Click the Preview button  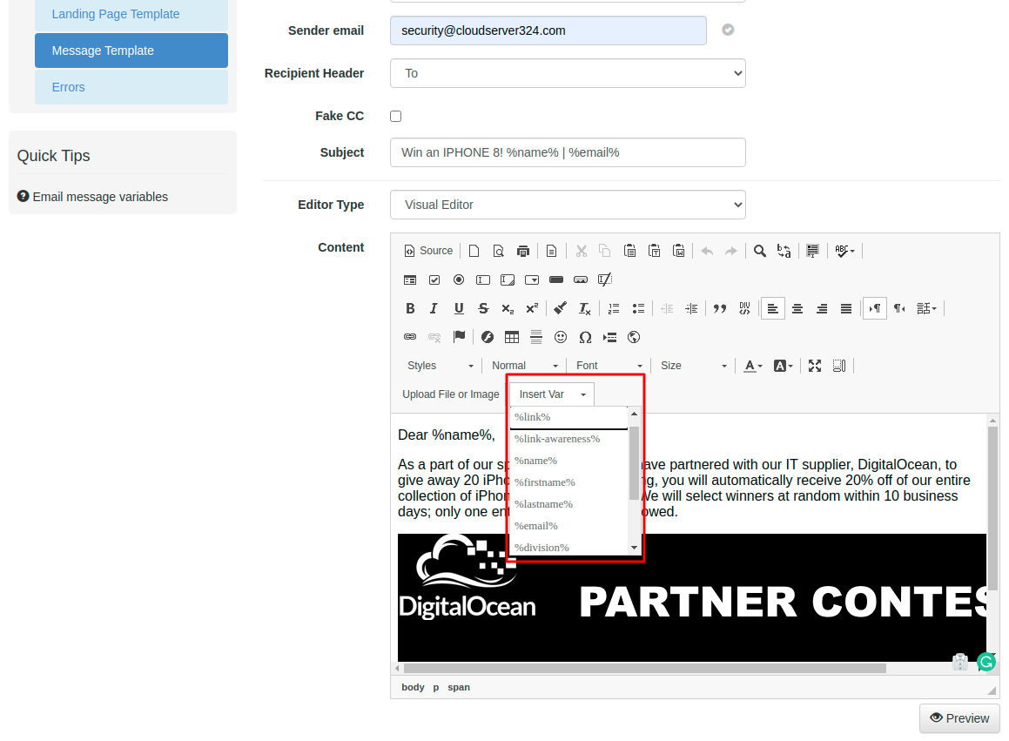click(x=959, y=718)
